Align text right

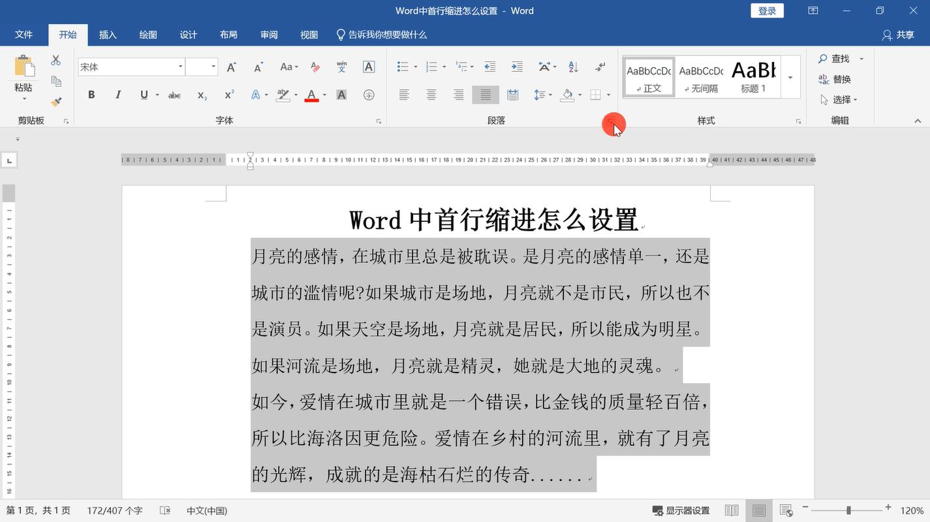click(459, 95)
